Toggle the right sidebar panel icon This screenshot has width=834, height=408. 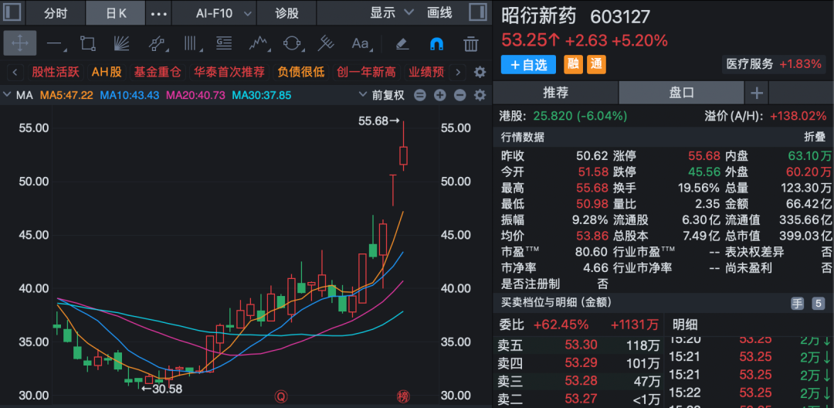tap(478, 12)
